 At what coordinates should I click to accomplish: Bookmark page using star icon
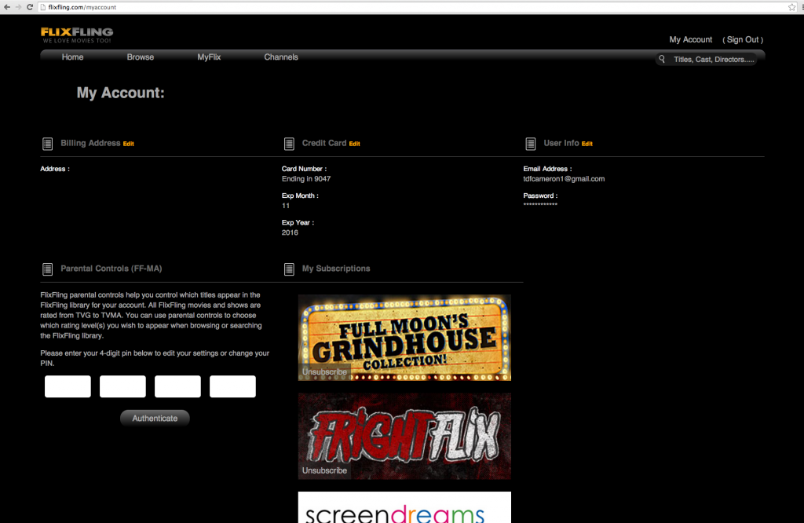coord(791,7)
